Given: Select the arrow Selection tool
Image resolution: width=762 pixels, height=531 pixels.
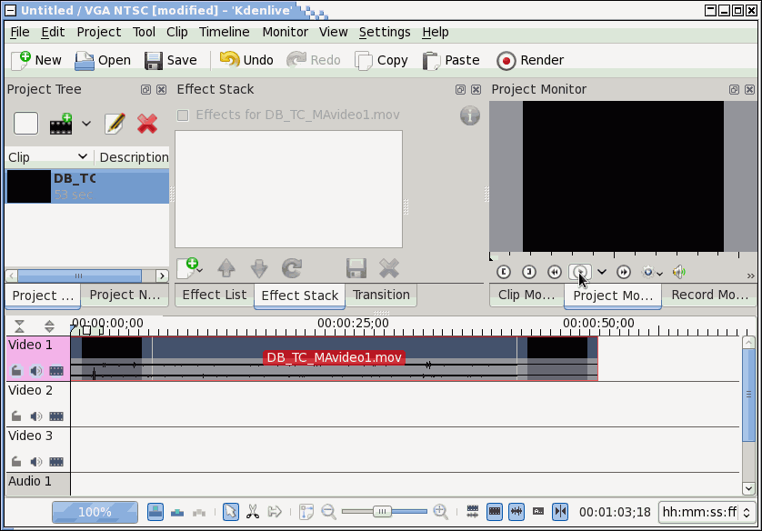Looking at the screenshot, I should [231, 512].
